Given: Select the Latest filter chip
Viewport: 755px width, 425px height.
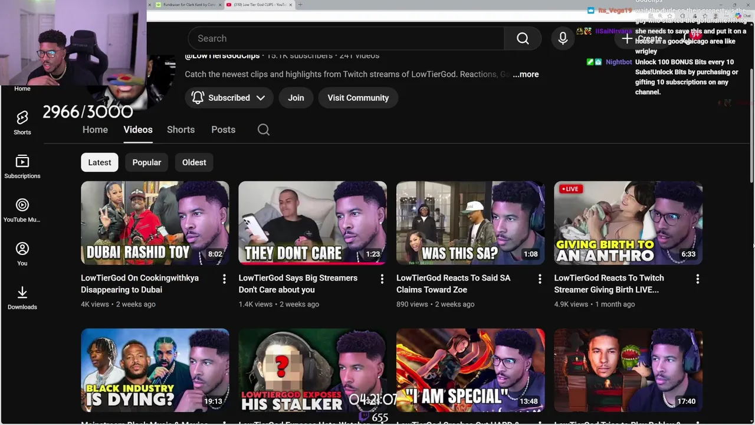Looking at the screenshot, I should coord(100,162).
